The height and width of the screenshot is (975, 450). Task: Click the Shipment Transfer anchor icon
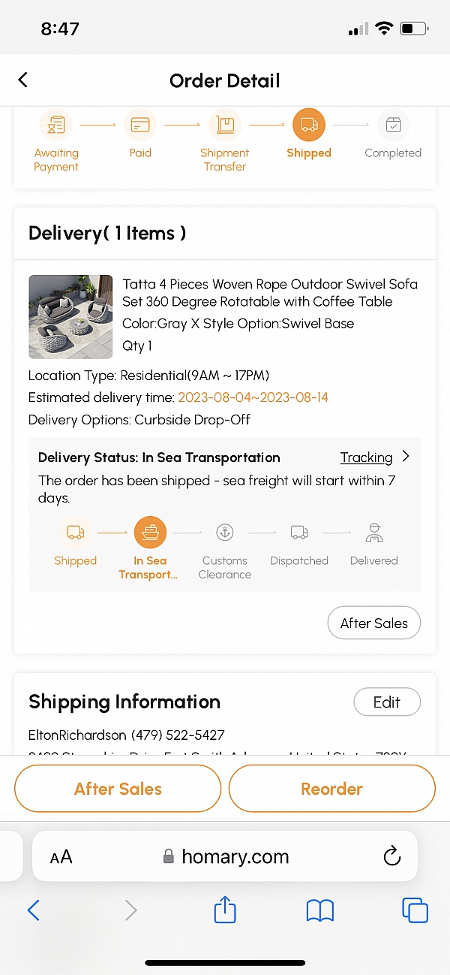pos(225,125)
